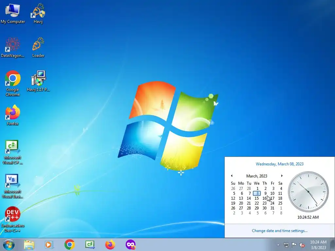335x251 pixels.
Task: Select the highlighted day 8 in calendar
Action: click(x=257, y=193)
